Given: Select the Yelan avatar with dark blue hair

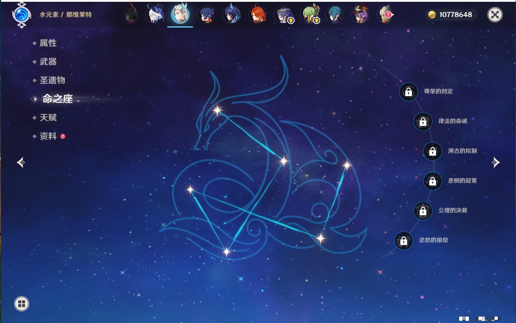Looking at the screenshot, I should [232, 15].
